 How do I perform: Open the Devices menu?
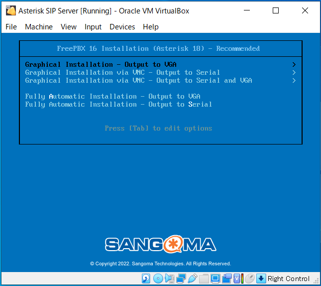[x=122, y=27]
